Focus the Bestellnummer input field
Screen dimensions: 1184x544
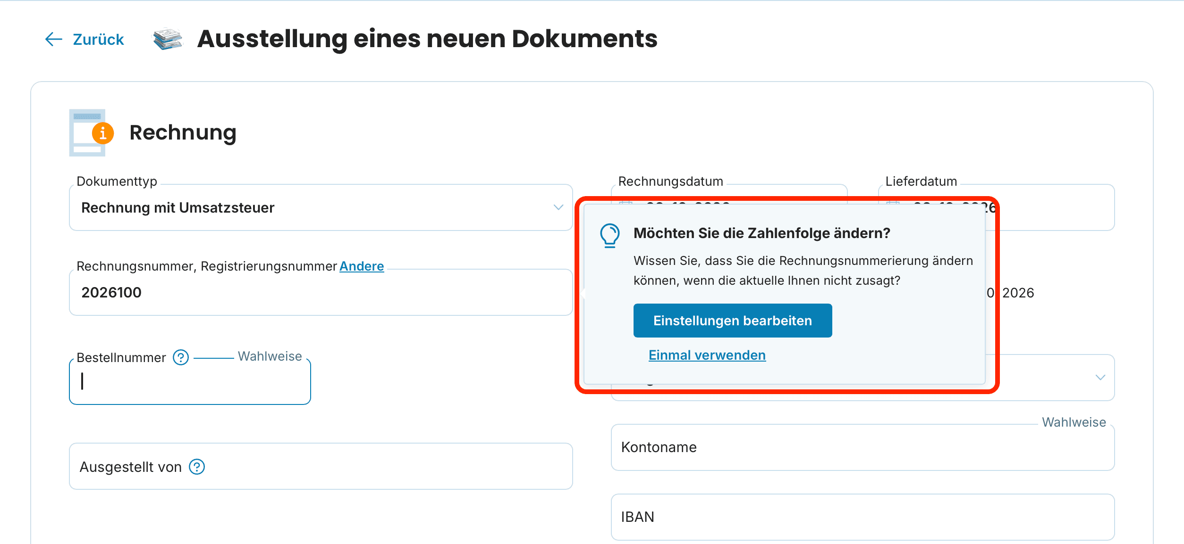(x=190, y=381)
